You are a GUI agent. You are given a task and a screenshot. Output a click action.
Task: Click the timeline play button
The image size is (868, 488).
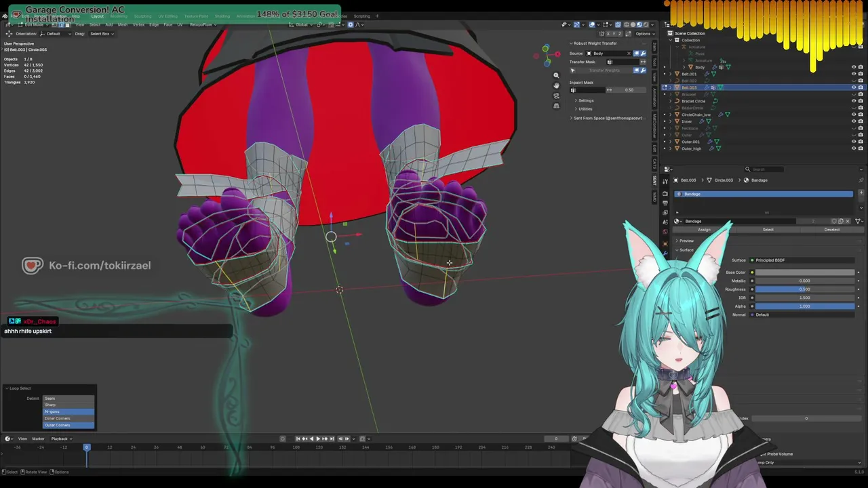coord(318,439)
